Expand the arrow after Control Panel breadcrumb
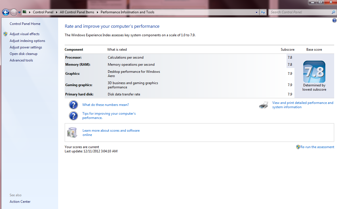337x209 pixels. [x=56, y=12]
